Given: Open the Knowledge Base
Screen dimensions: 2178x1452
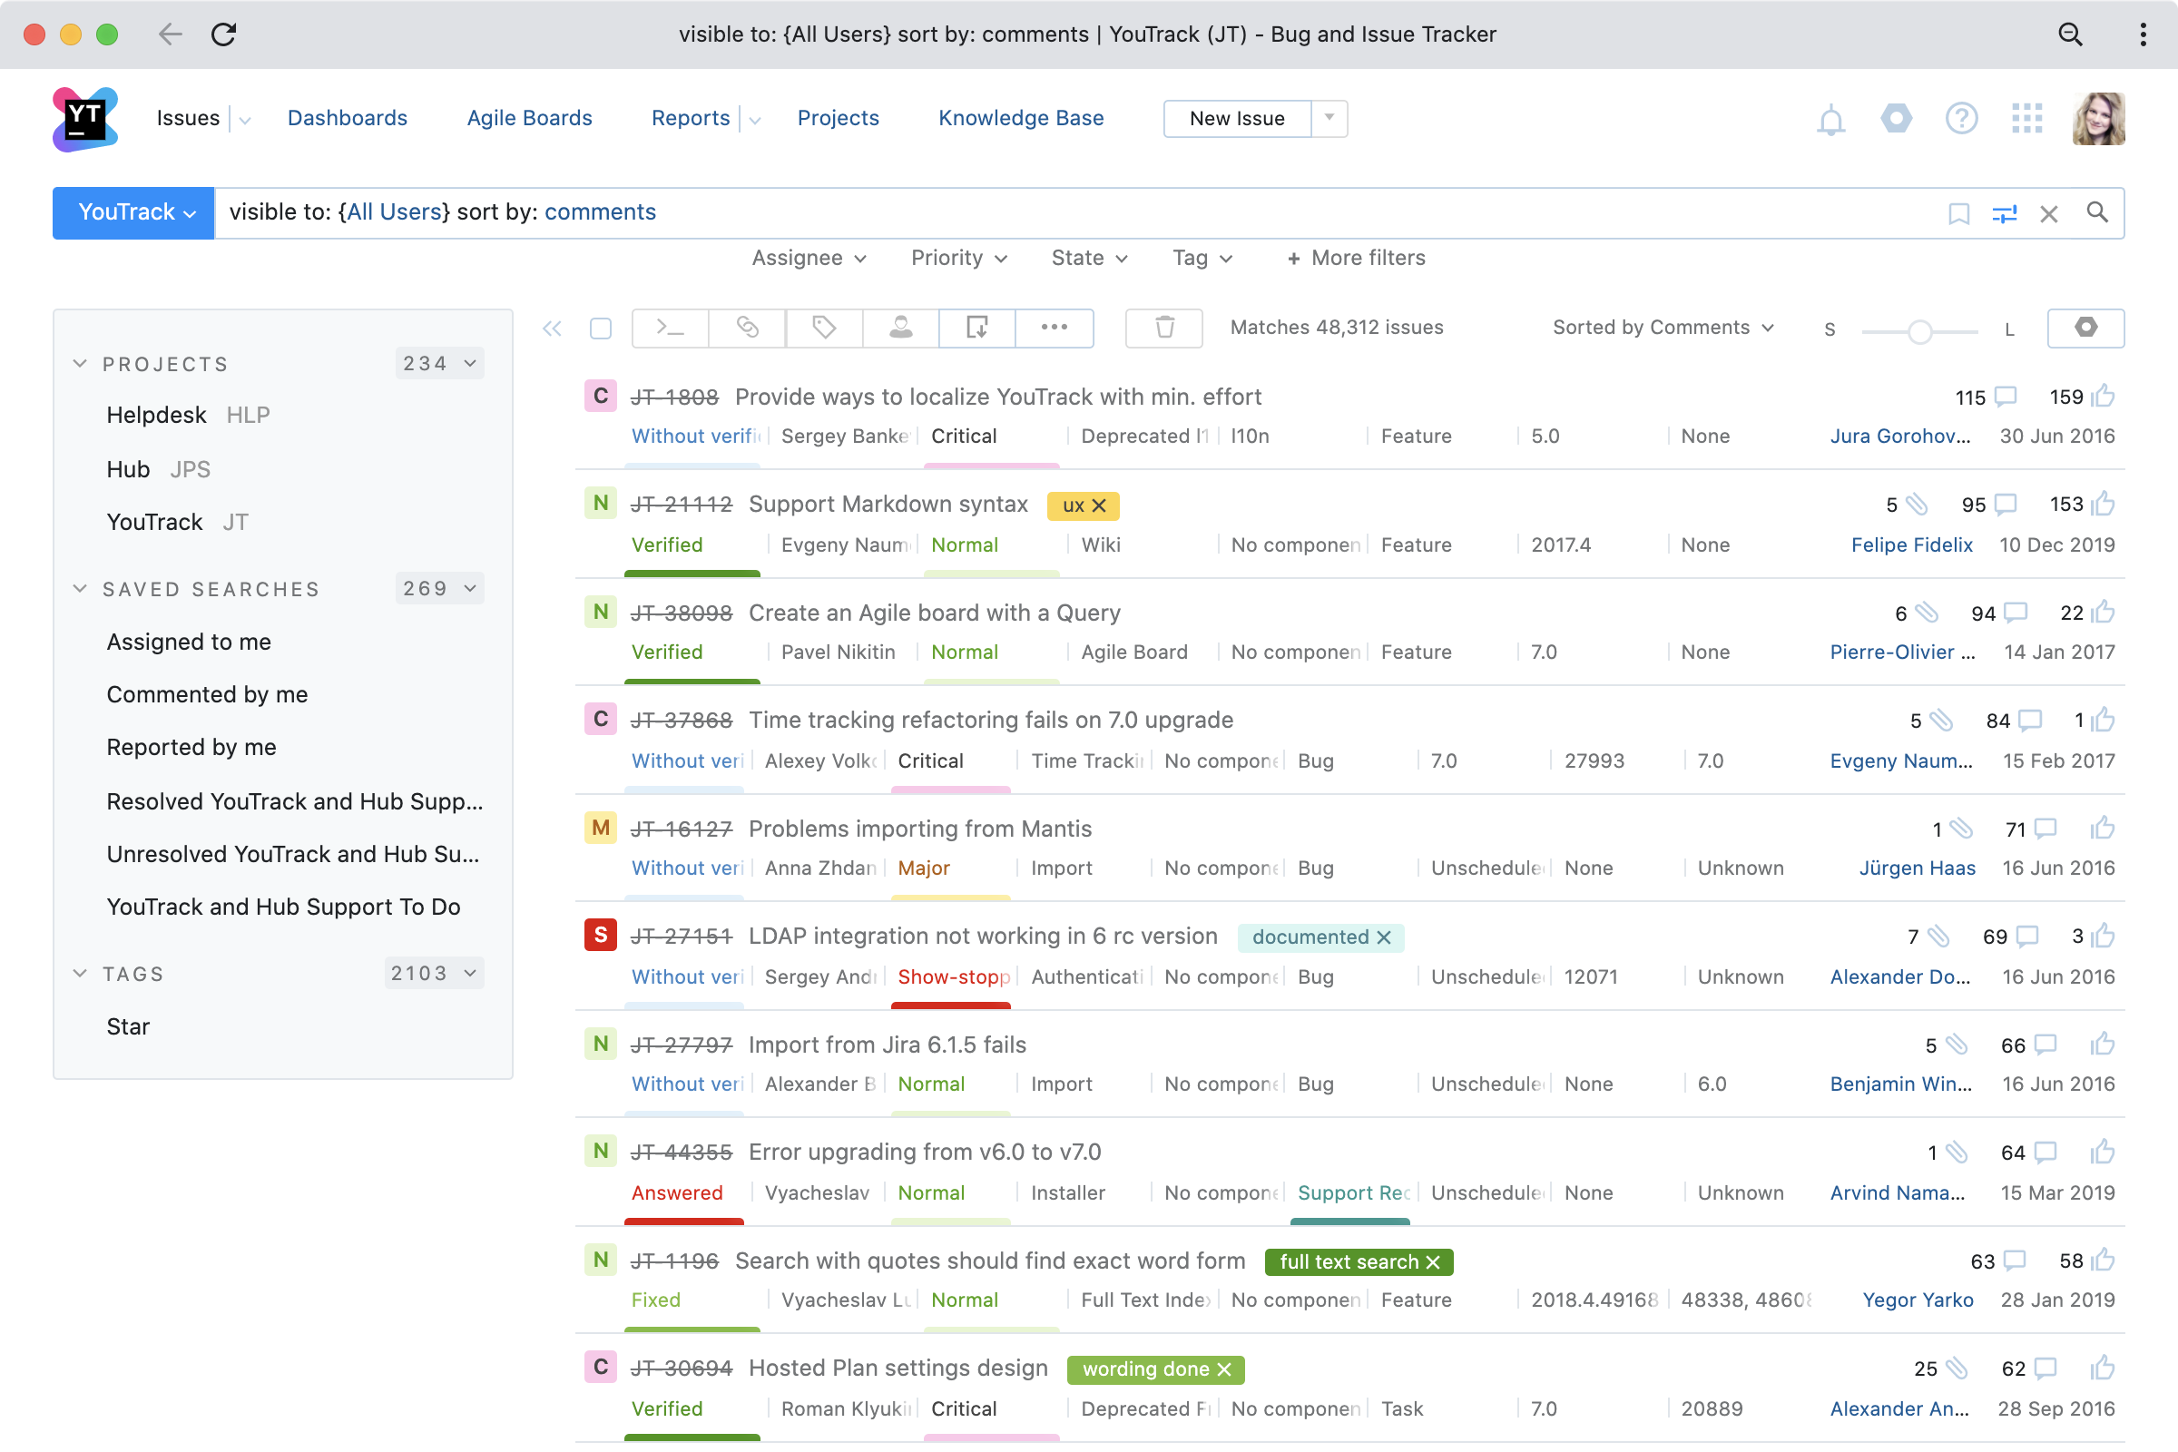Looking at the screenshot, I should (x=1022, y=119).
